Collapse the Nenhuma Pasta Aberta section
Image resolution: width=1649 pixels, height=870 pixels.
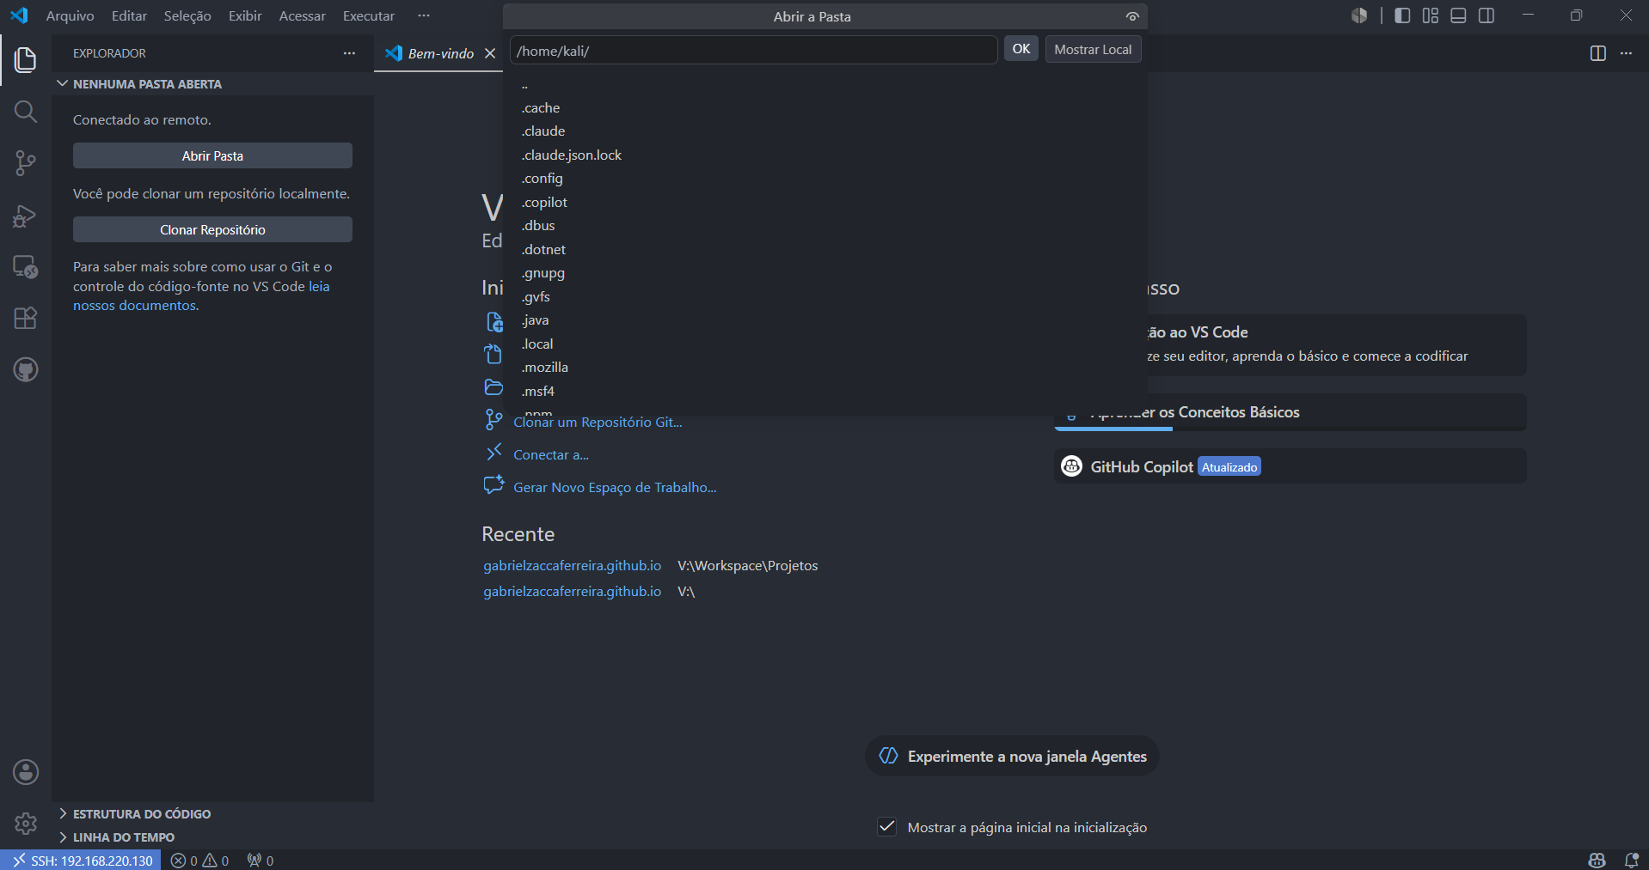213,84
